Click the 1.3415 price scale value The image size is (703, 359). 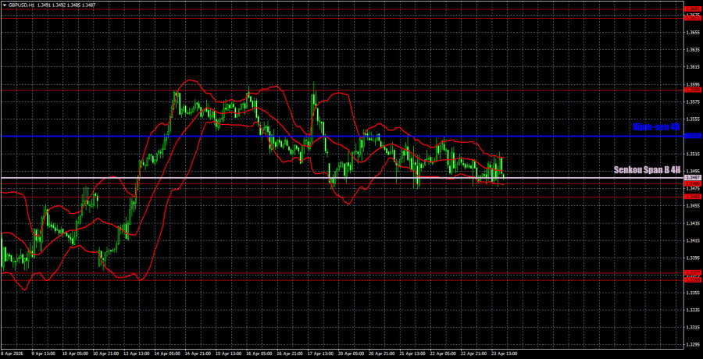(x=693, y=240)
